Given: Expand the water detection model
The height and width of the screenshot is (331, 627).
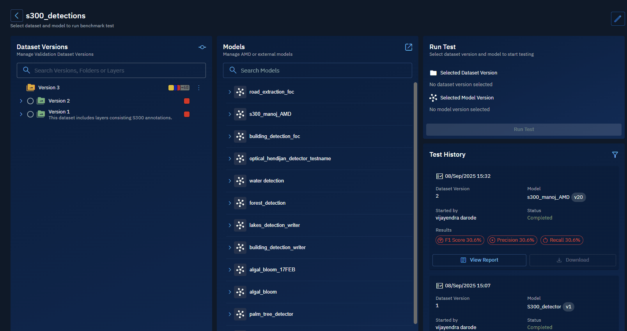Looking at the screenshot, I should 230,181.
